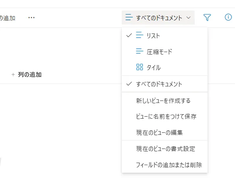Image resolution: width=235 pixels, height=178 pixels.
Task: Open the three-dot more commands menu
Action: point(31,18)
